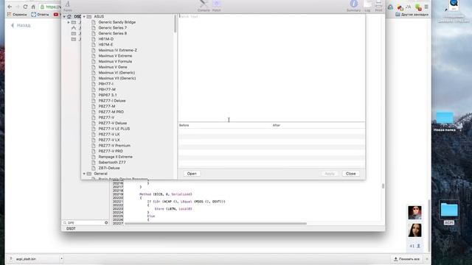Open Другие закладки bookmarks folder

(x=412, y=15)
